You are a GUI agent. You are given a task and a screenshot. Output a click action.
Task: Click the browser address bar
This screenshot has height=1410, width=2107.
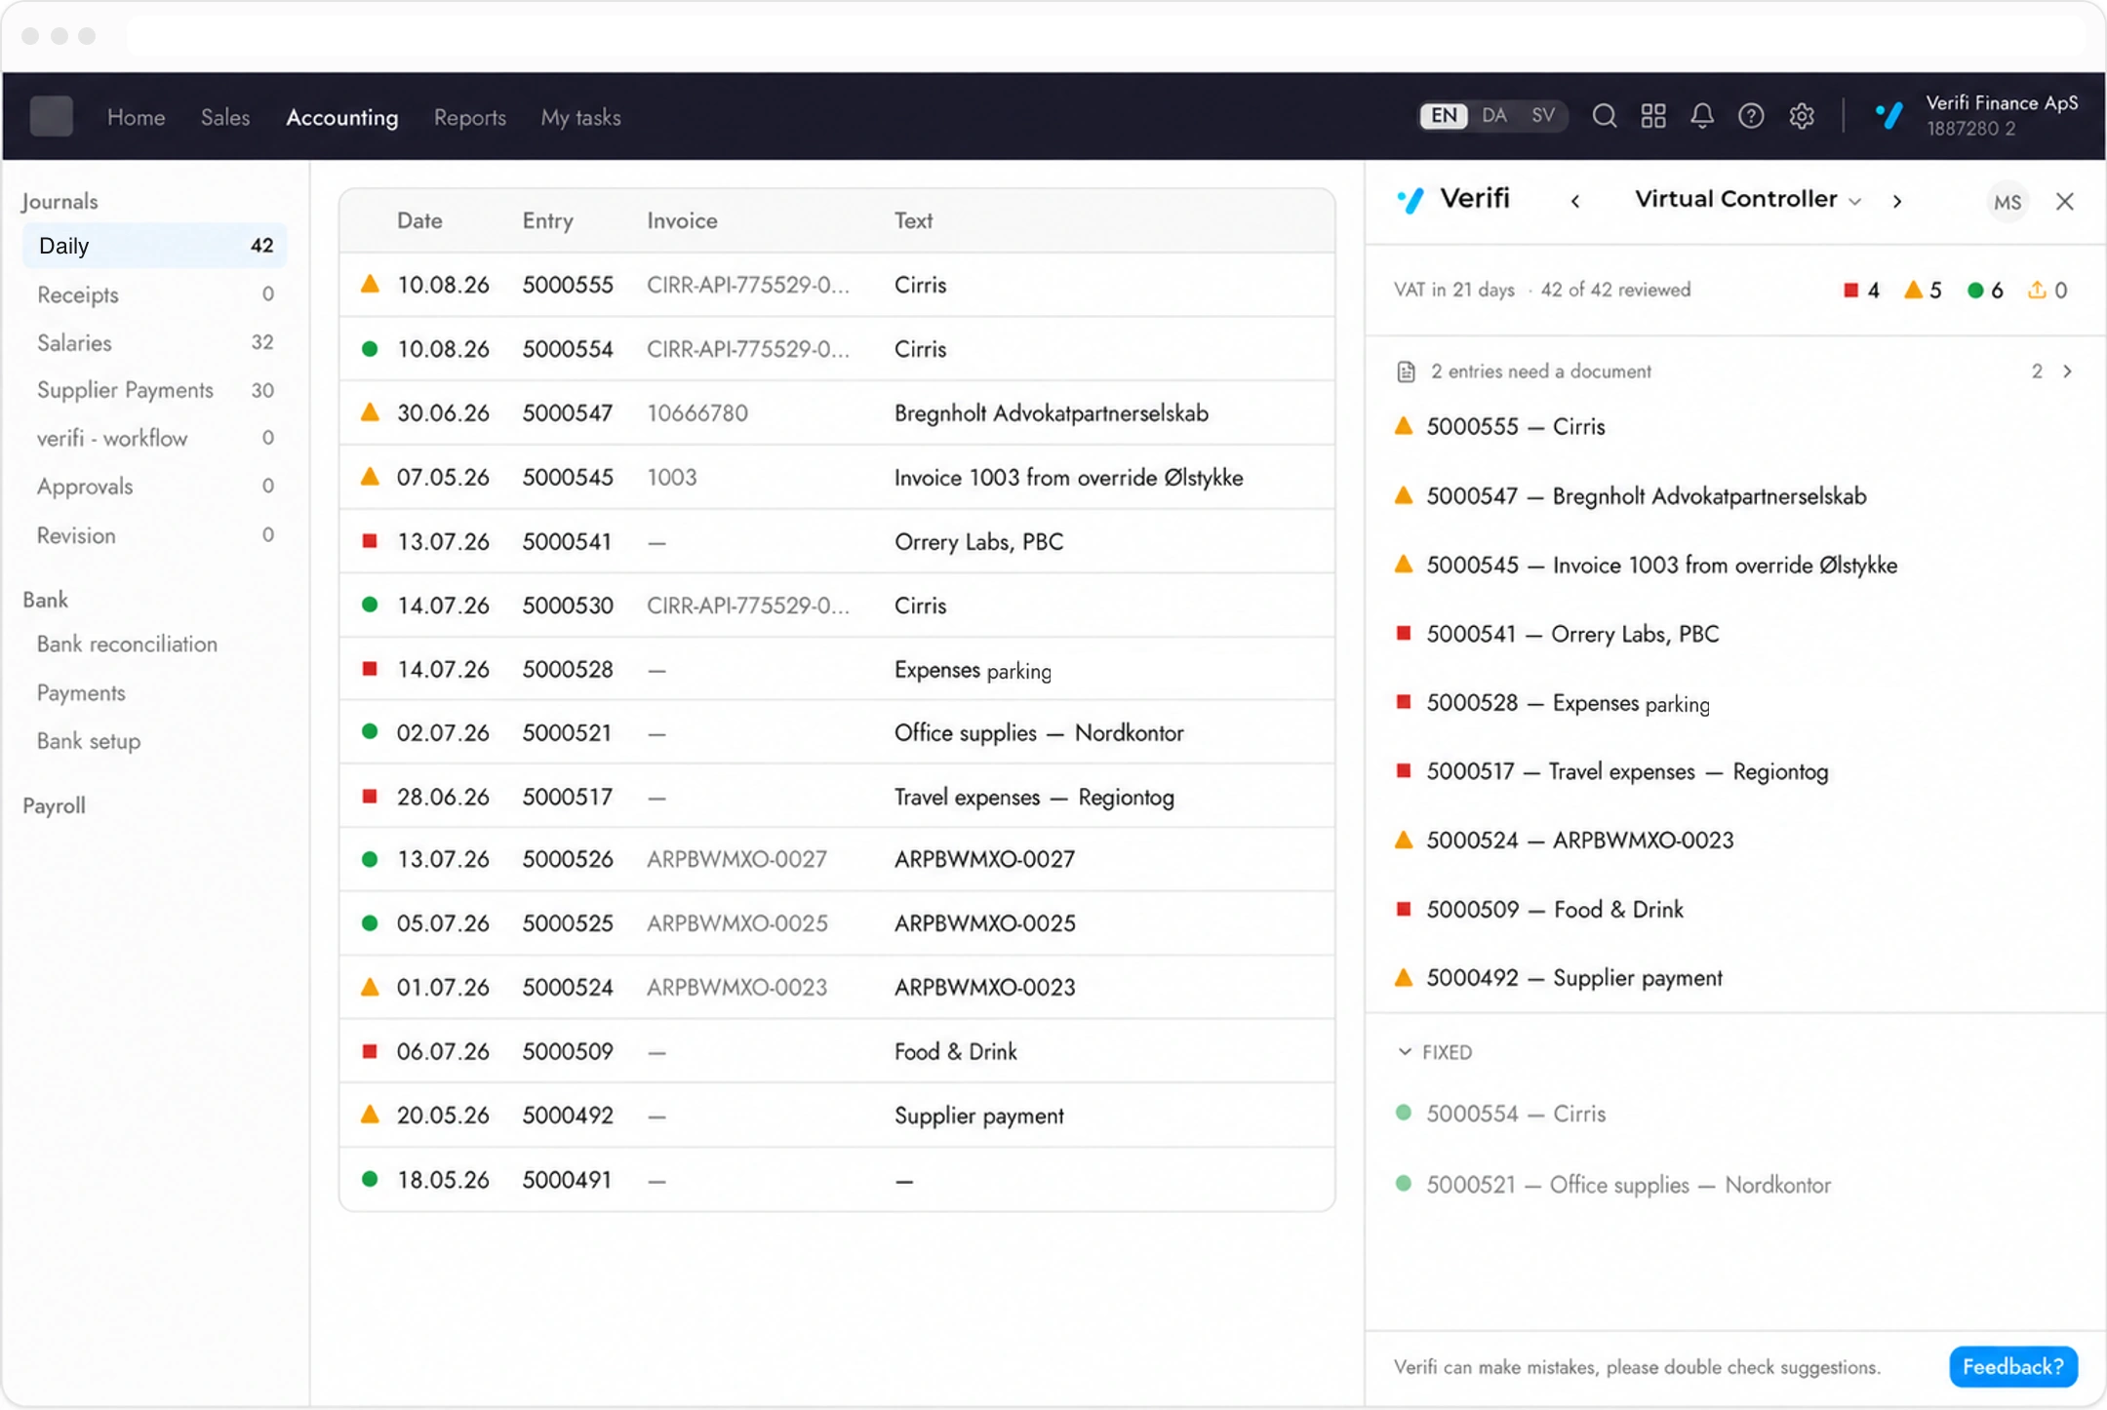click(x=1104, y=36)
